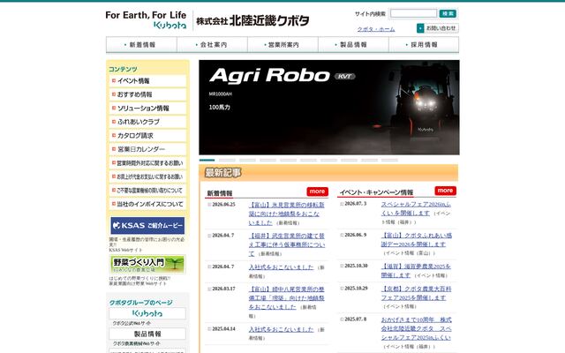Image resolution: width=565 pixels, height=353 pixels.
Task: Open the 採用情報 navigation menu
Action: [x=424, y=45]
